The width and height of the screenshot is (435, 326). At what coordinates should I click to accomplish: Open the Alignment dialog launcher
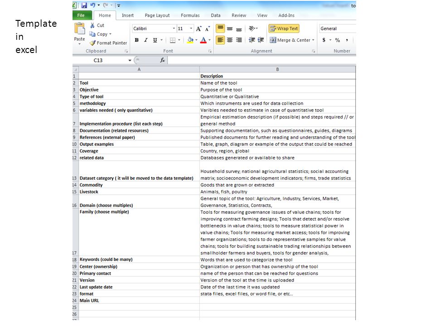pyautogui.click(x=314, y=51)
